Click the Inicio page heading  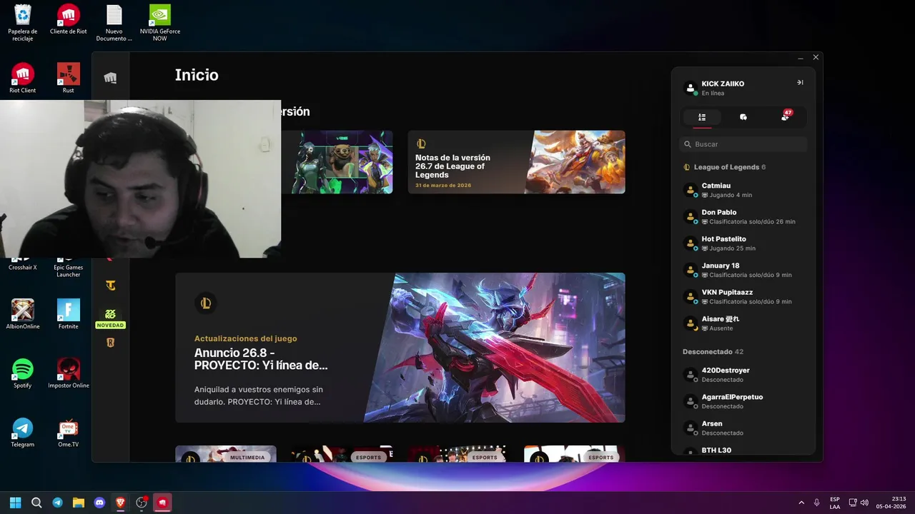(x=197, y=75)
